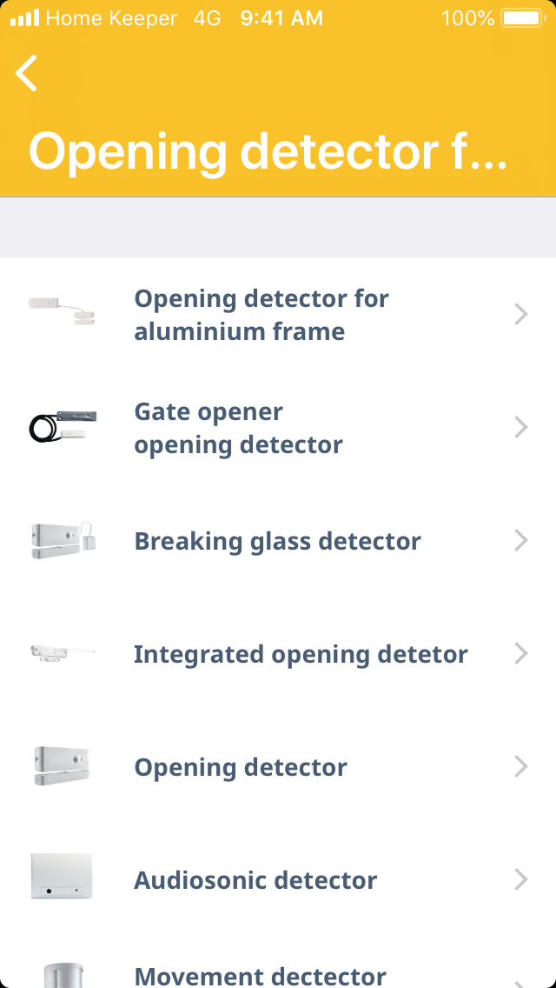Choose "Gate opener opening detector" text
Viewport: 556px width, 988px height.
point(238,428)
